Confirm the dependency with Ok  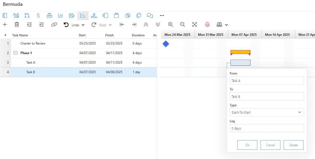click(247, 145)
